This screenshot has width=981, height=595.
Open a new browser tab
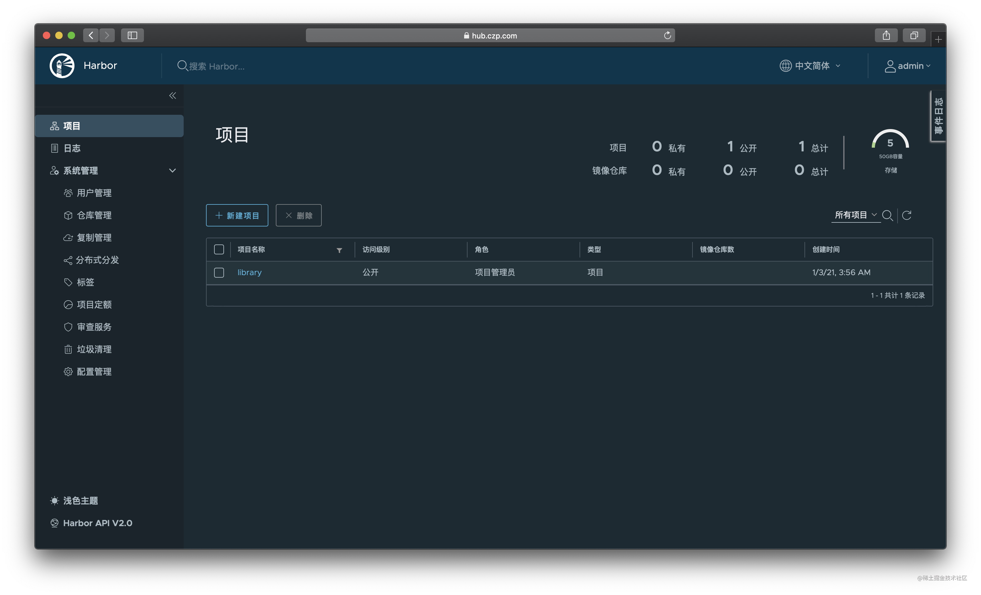pos(938,39)
